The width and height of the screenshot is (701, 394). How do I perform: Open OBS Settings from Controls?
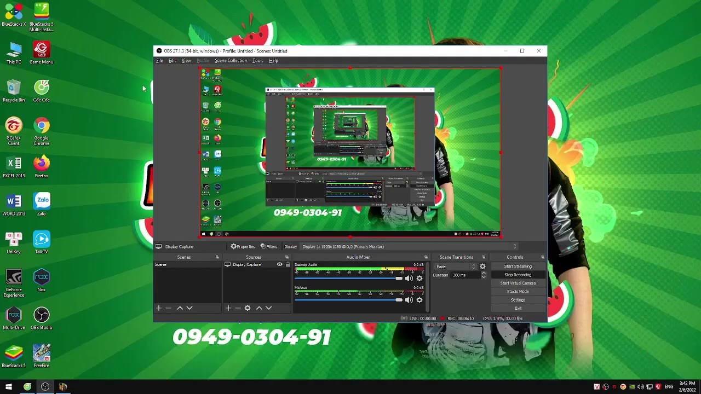518,300
